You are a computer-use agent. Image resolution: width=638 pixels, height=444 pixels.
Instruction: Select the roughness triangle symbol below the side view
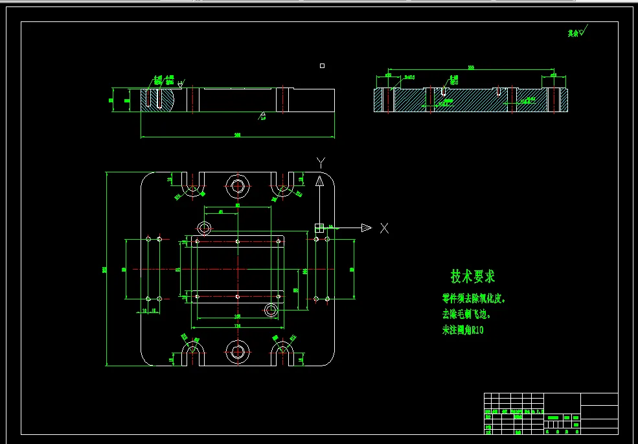263,114
